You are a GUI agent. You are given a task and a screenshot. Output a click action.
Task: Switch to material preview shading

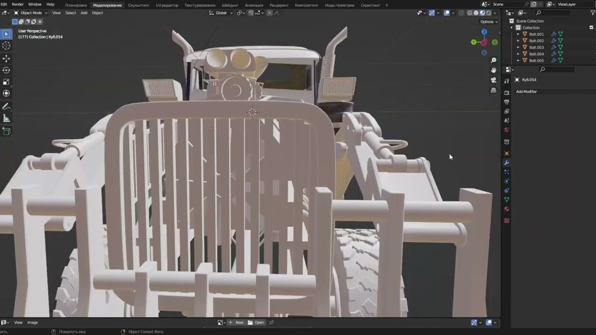click(x=482, y=13)
